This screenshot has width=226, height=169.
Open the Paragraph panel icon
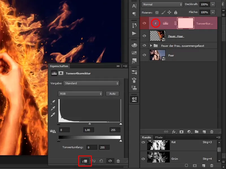[134, 14]
